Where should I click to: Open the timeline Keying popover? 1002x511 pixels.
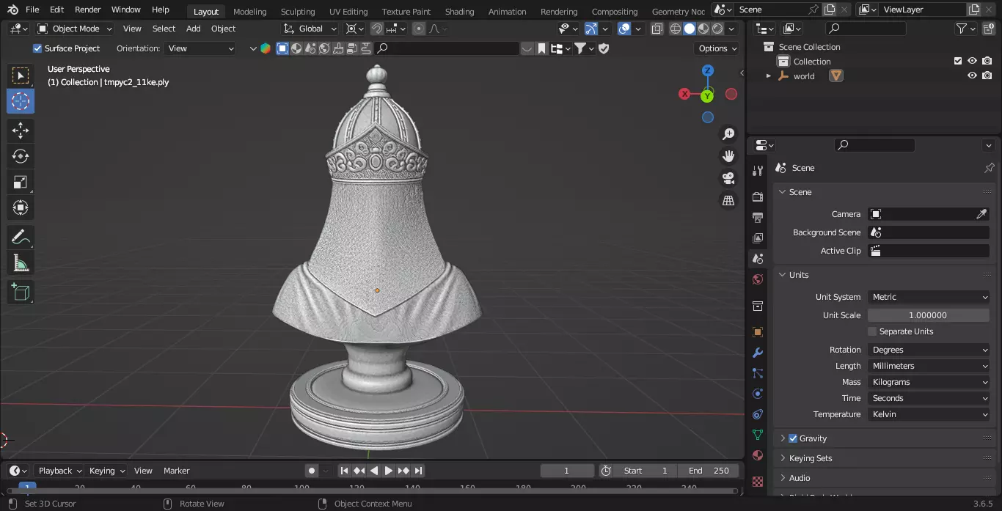106,471
